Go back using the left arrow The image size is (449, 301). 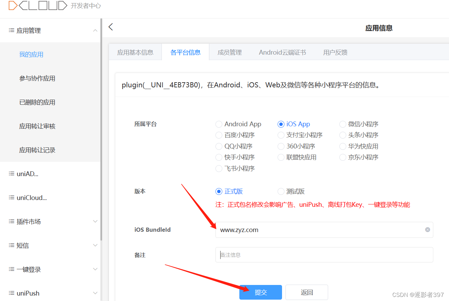[x=111, y=27]
